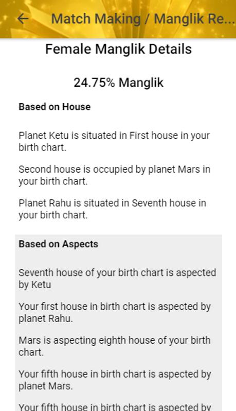This screenshot has width=236, height=411.
Task: Tap first house aspected by Rahu text
Action: click(x=115, y=312)
